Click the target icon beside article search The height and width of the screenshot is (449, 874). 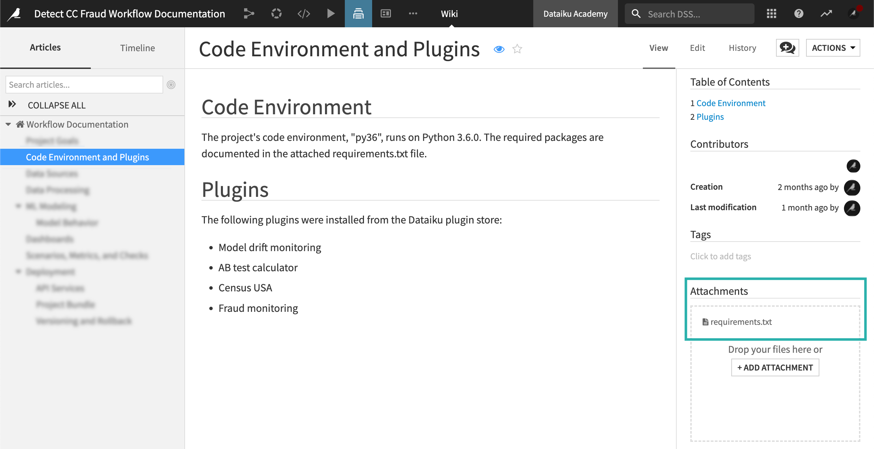[171, 84]
